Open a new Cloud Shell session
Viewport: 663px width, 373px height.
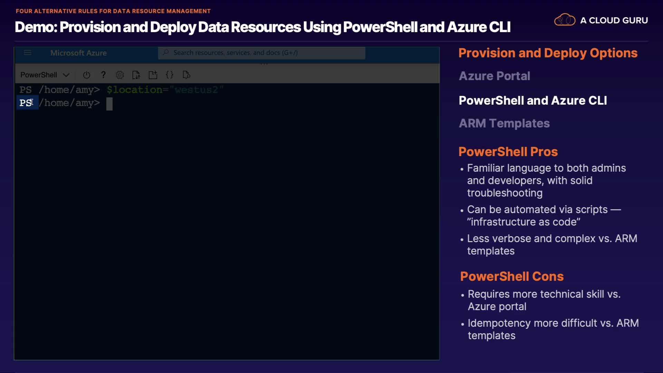[153, 75]
